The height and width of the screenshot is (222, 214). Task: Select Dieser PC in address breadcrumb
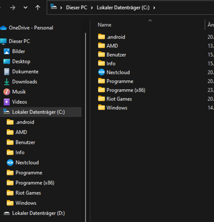click(76, 7)
